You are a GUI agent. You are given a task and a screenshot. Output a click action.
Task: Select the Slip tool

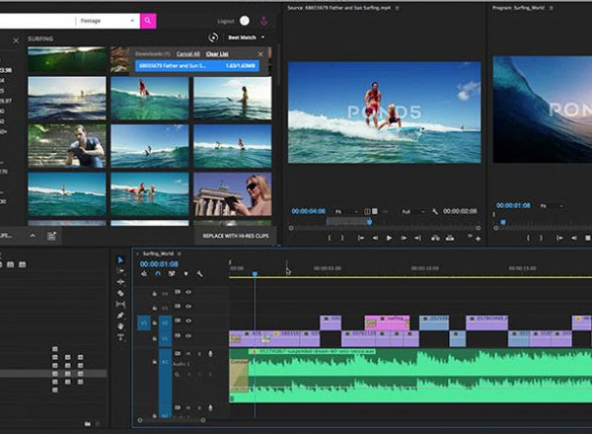(x=120, y=304)
